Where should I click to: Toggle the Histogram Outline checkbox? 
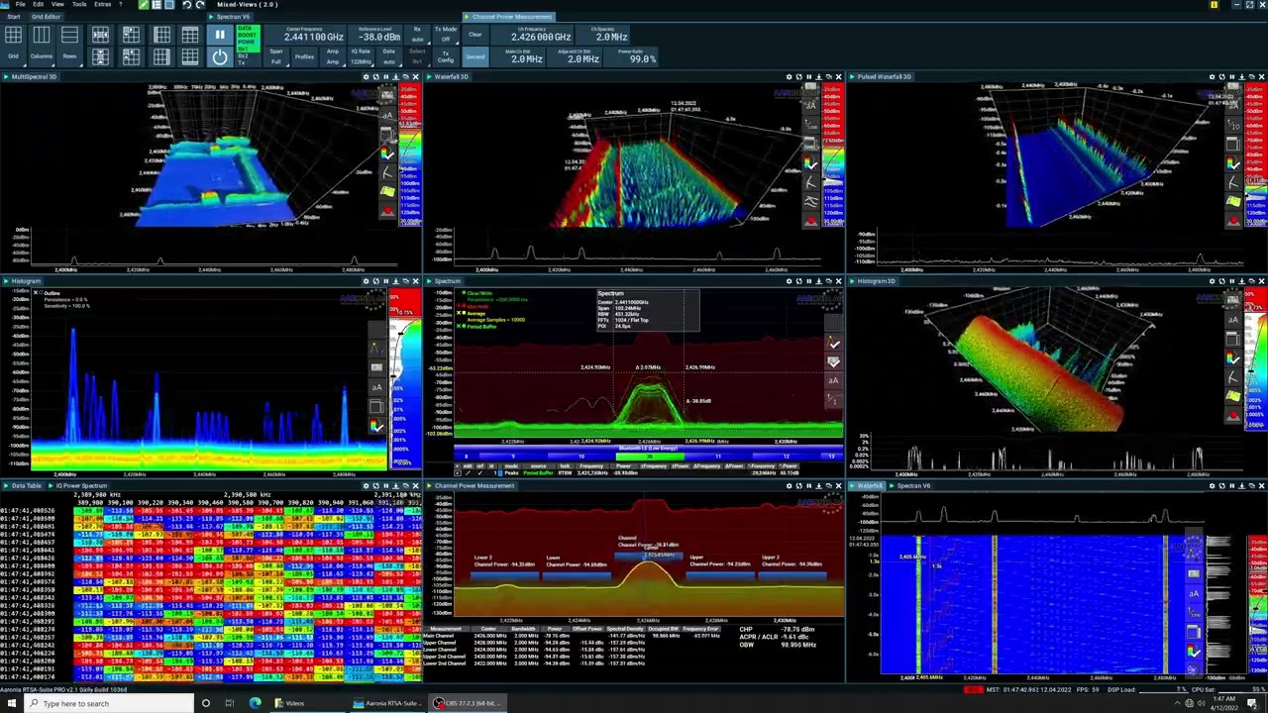tap(37, 293)
